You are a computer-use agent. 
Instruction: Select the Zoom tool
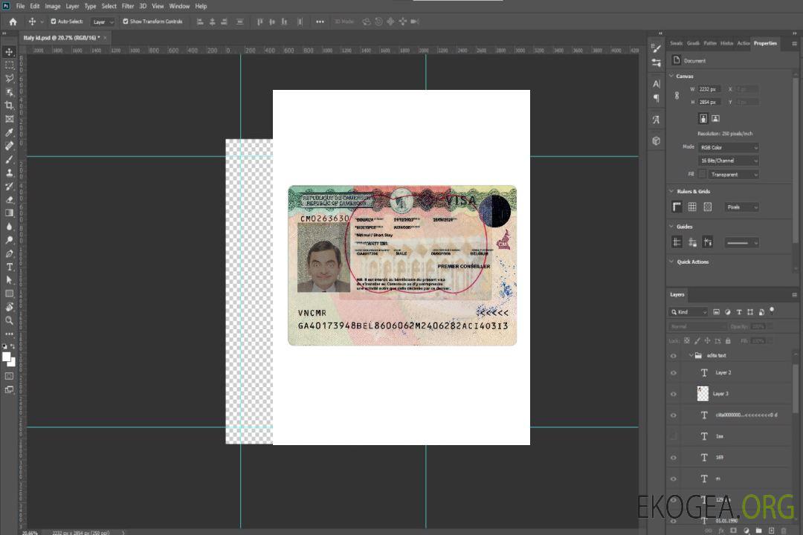point(9,320)
